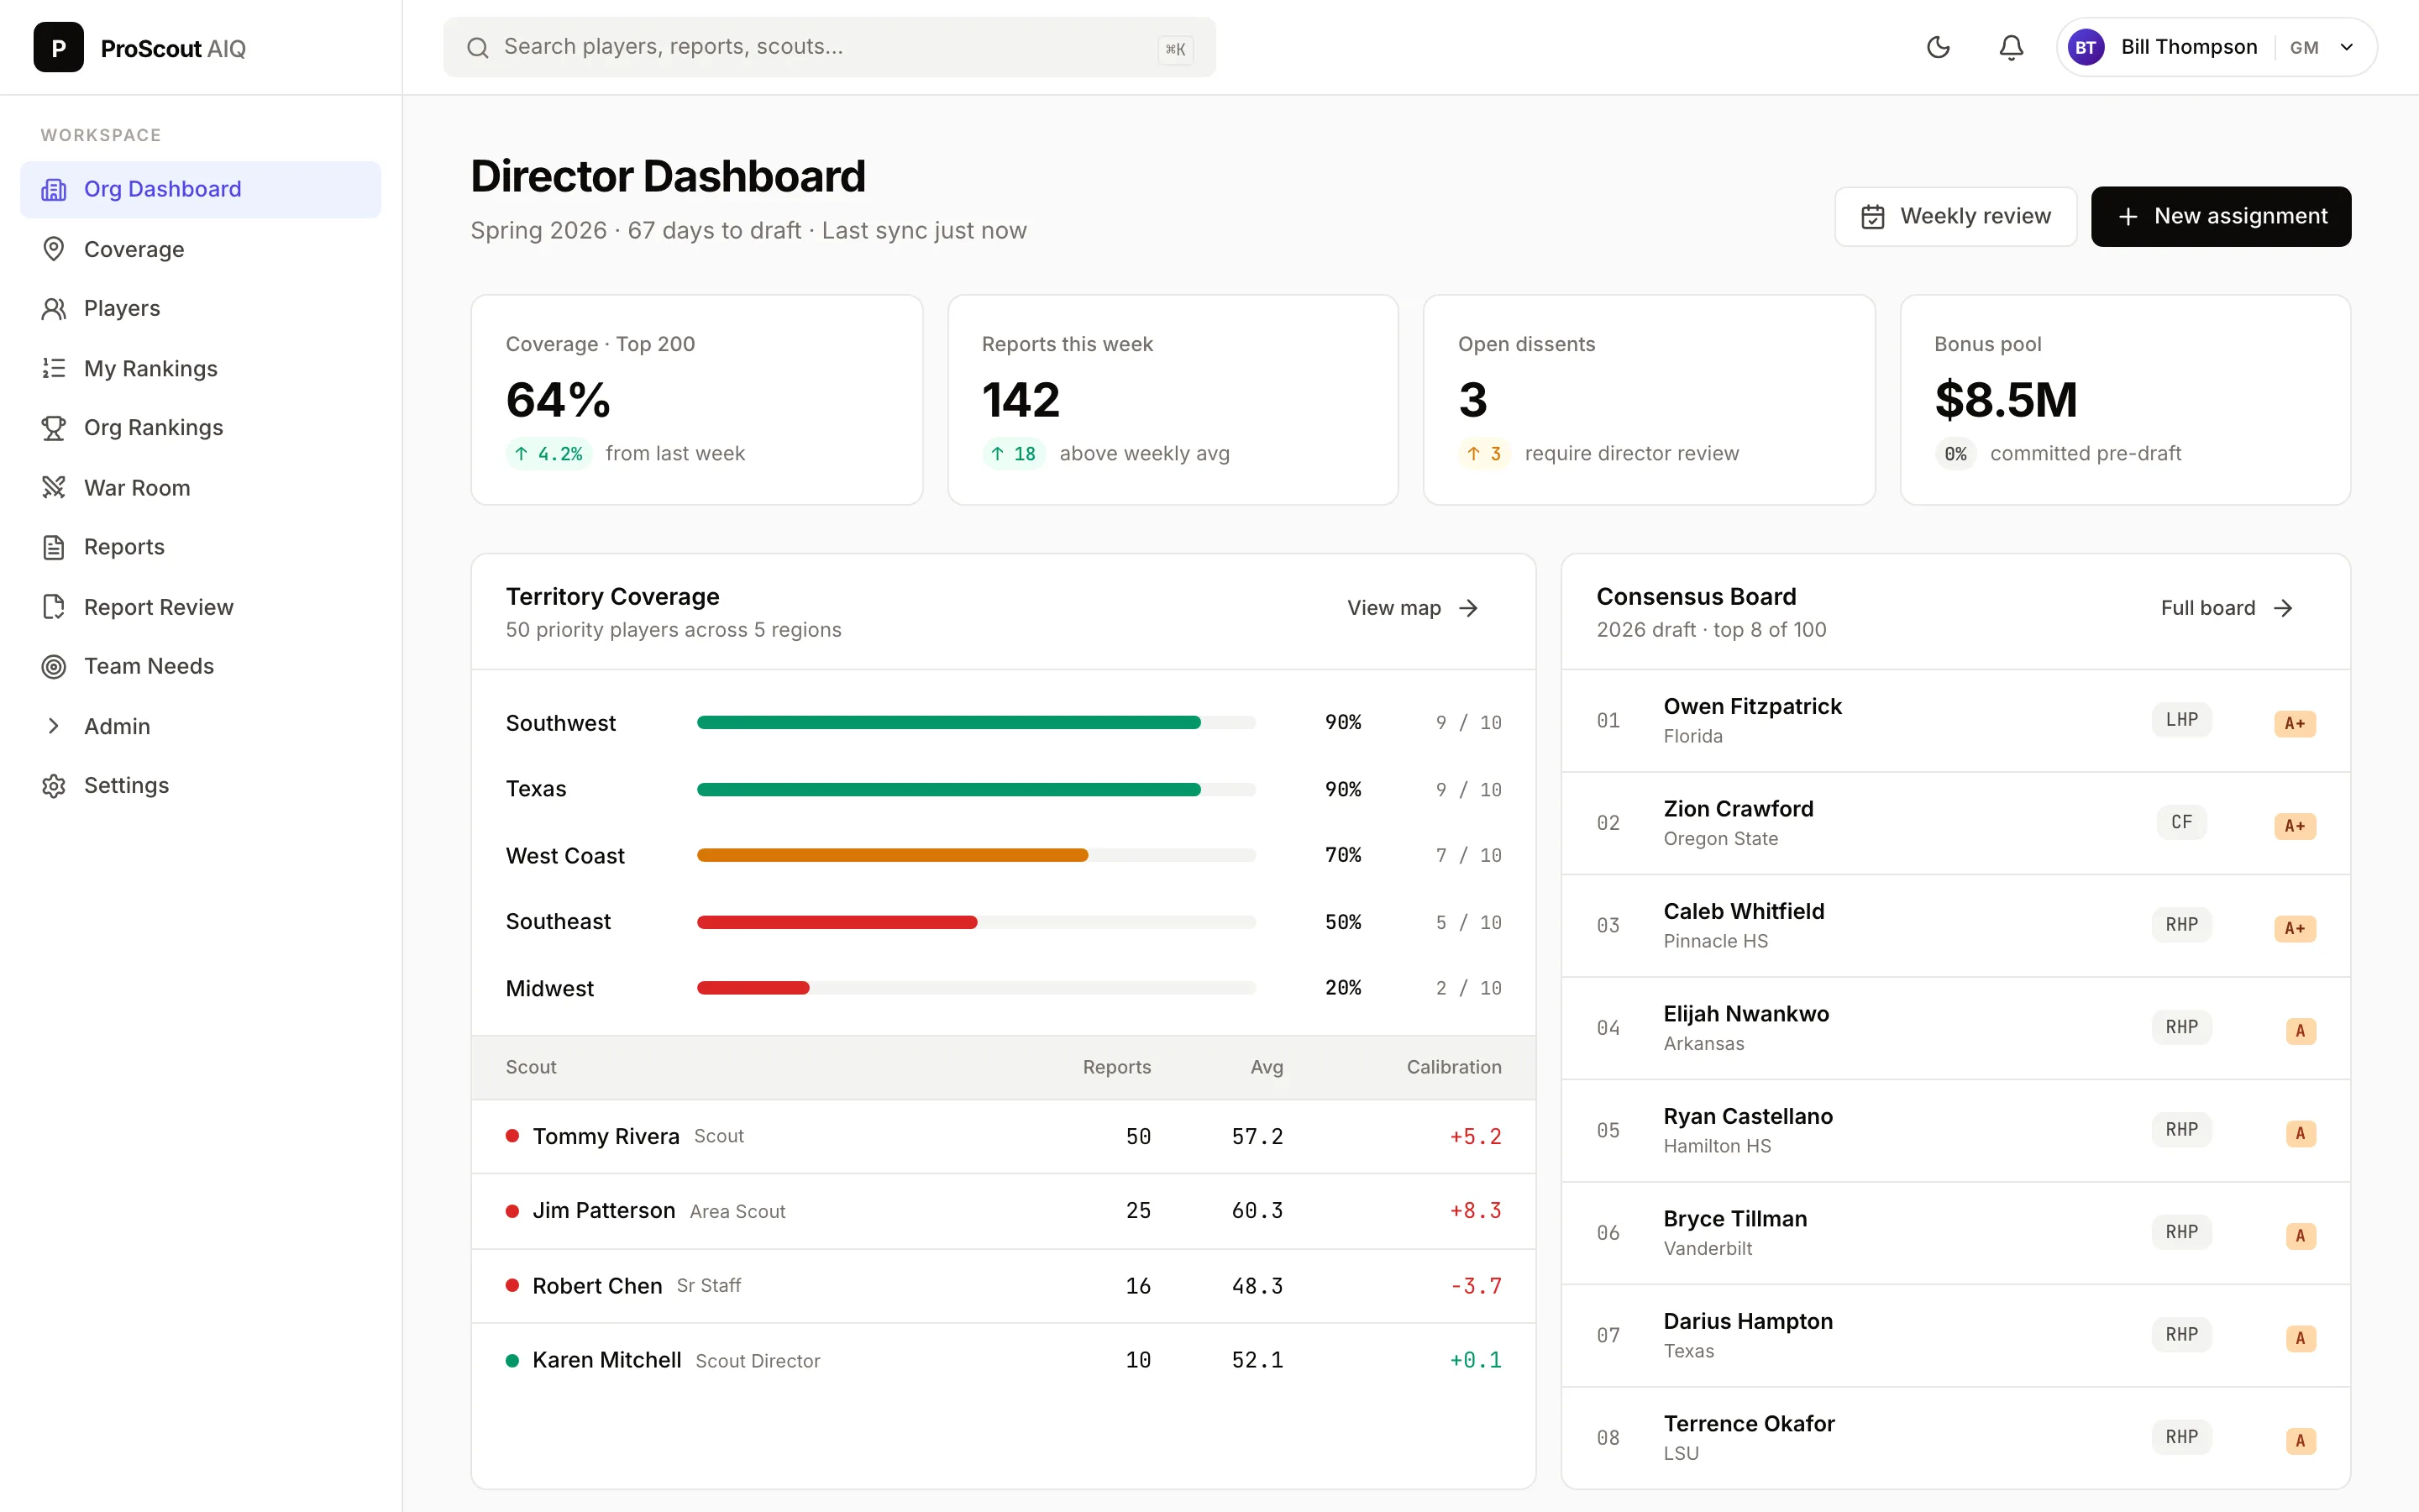This screenshot has width=2419, height=1512.
Task: Sort by the Calibration column header
Action: click(x=1453, y=1067)
